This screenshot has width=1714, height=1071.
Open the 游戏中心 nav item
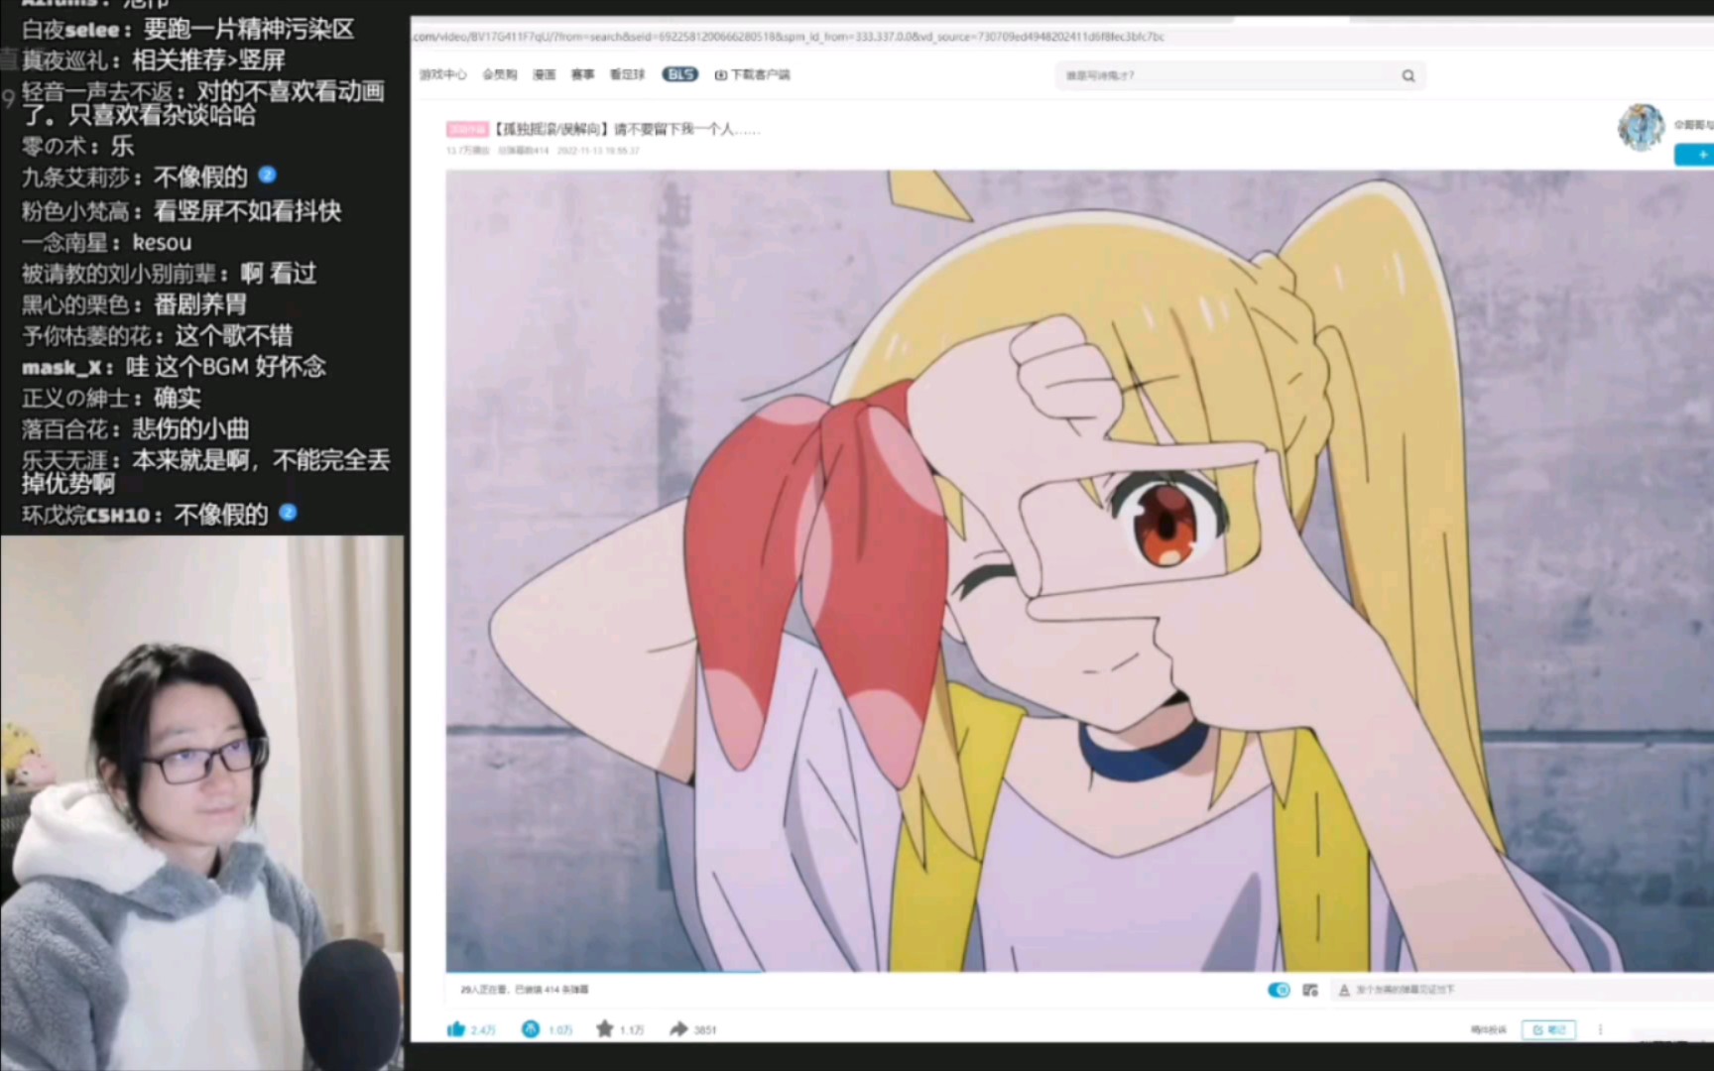(x=442, y=74)
